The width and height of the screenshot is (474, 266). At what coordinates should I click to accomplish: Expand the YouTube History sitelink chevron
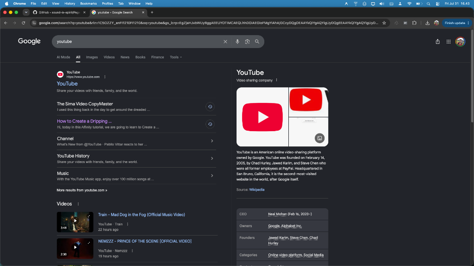pyautogui.click(x=212, y=158)
